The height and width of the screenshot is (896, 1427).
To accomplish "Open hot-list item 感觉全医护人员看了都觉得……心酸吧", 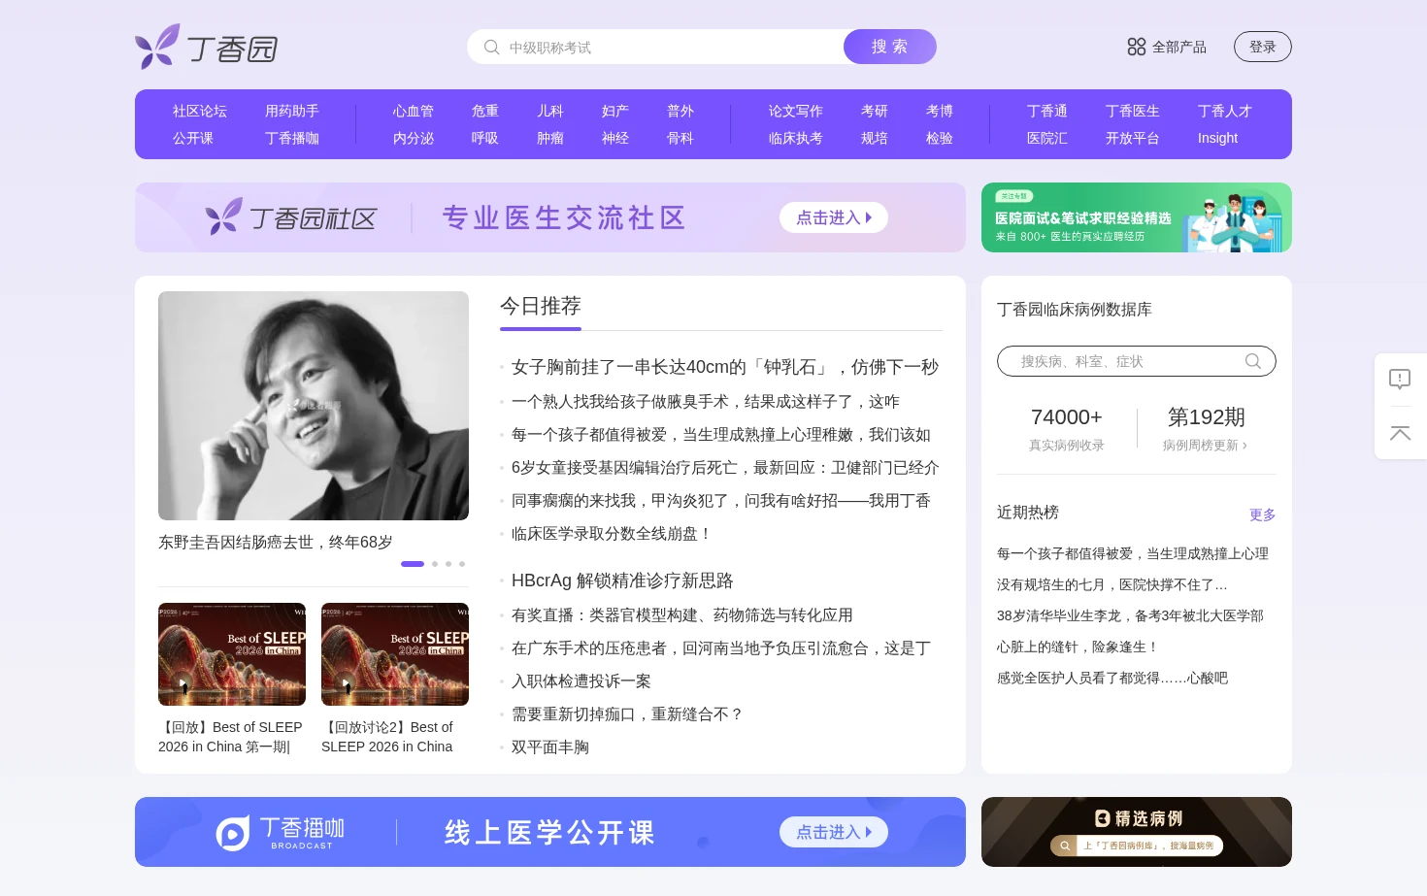I will [1112, 678].
